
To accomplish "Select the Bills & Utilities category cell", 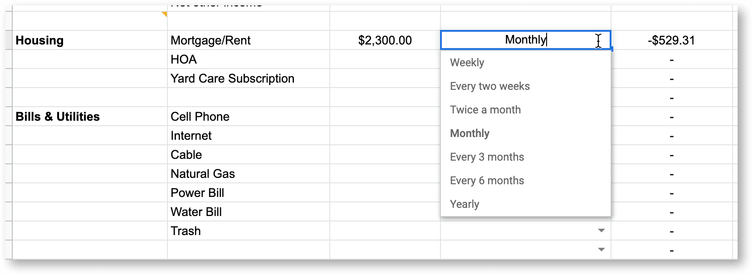I will [x=89, y=117].
